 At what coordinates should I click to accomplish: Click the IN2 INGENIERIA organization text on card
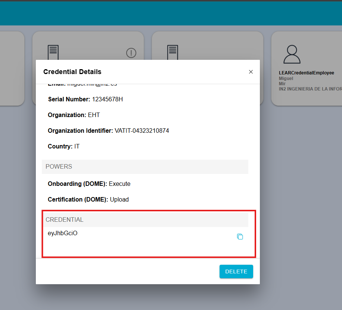click(x=310, y=89)
